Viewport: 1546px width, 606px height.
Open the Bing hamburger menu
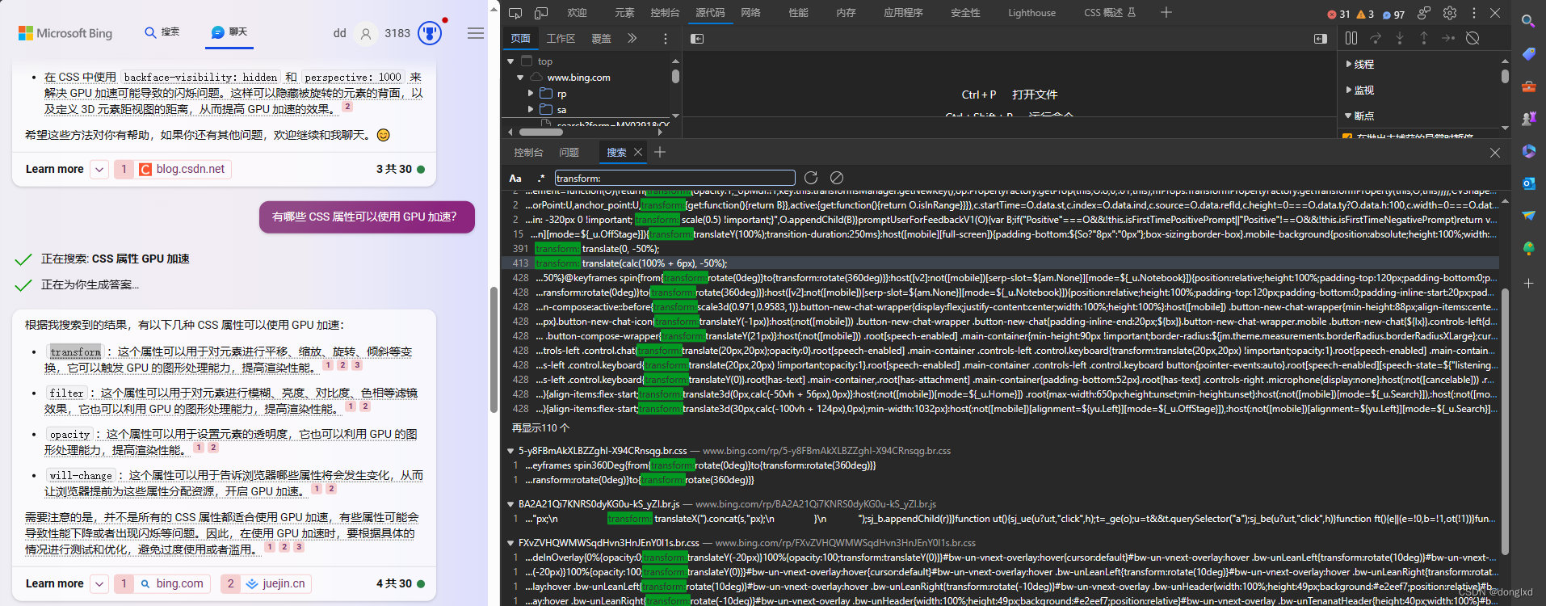pos(476,33)
